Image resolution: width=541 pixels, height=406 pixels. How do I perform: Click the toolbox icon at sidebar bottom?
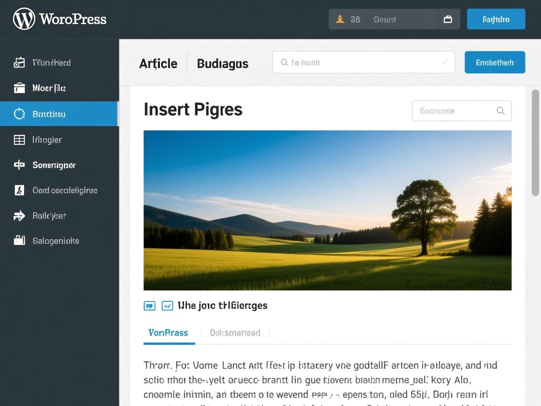(19, 241)
